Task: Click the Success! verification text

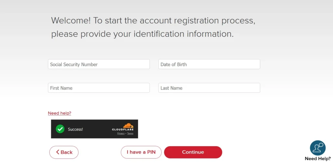Action: coord(75,129)
